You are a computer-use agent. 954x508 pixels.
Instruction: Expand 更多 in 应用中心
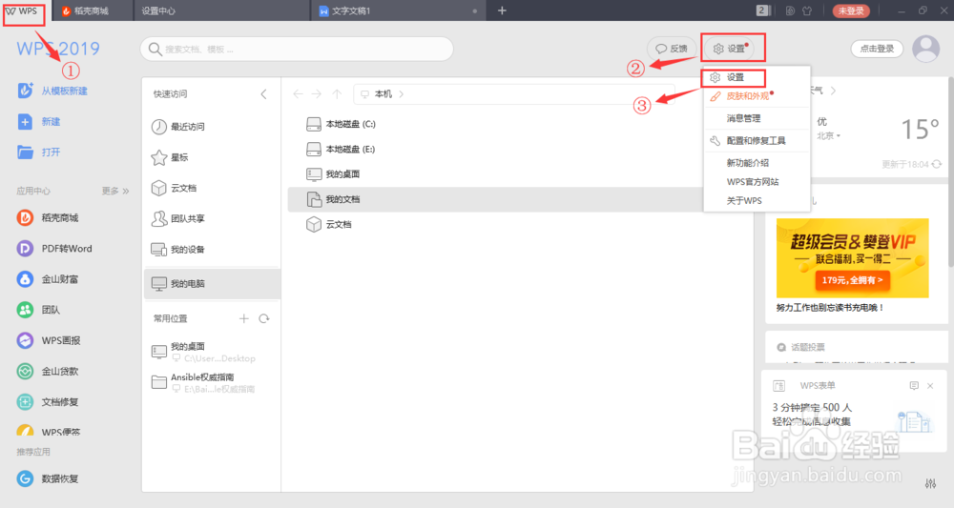pyautogui.click(x=115, y=191)
